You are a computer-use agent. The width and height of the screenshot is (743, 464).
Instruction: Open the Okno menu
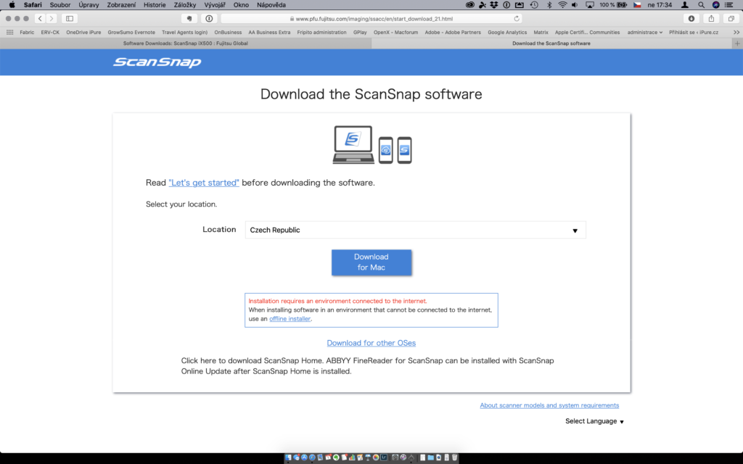[241, 5]
